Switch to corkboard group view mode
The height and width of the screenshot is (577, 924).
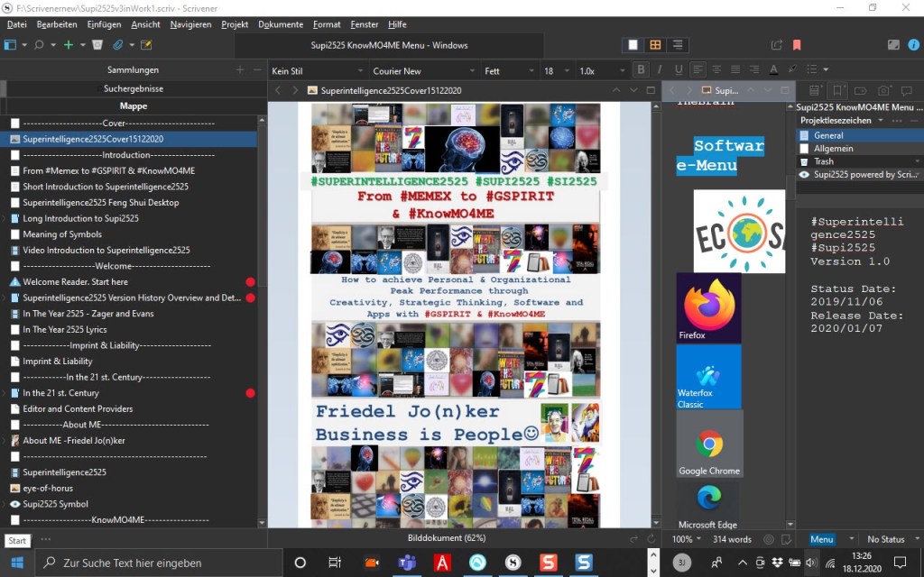tap(655, 44)
